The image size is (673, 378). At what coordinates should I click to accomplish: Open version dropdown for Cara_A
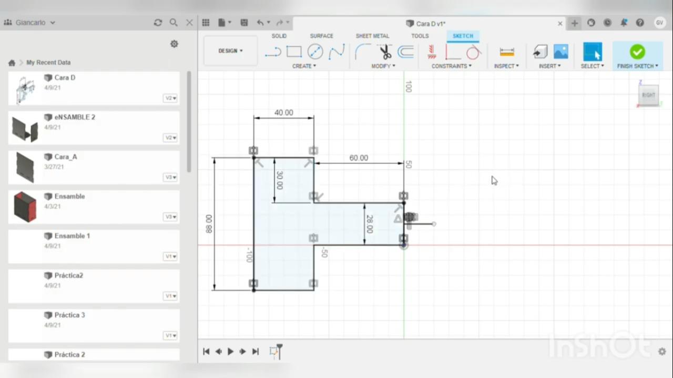pos(170,177)
